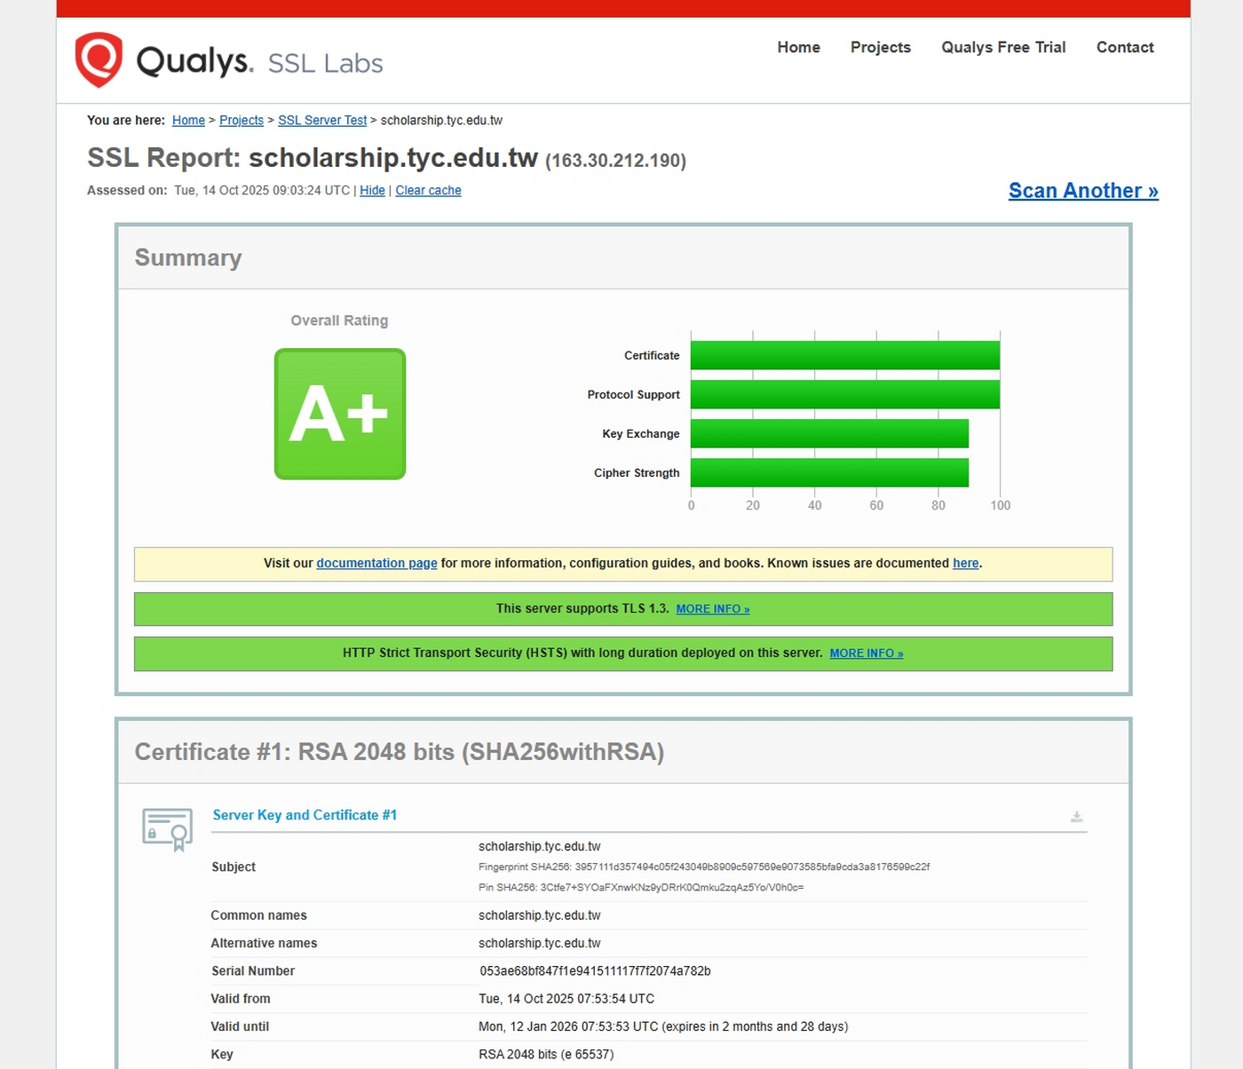Screen dimensions: 1243x1069
Task: Click the Clear cache link
Action: point(428,191)
